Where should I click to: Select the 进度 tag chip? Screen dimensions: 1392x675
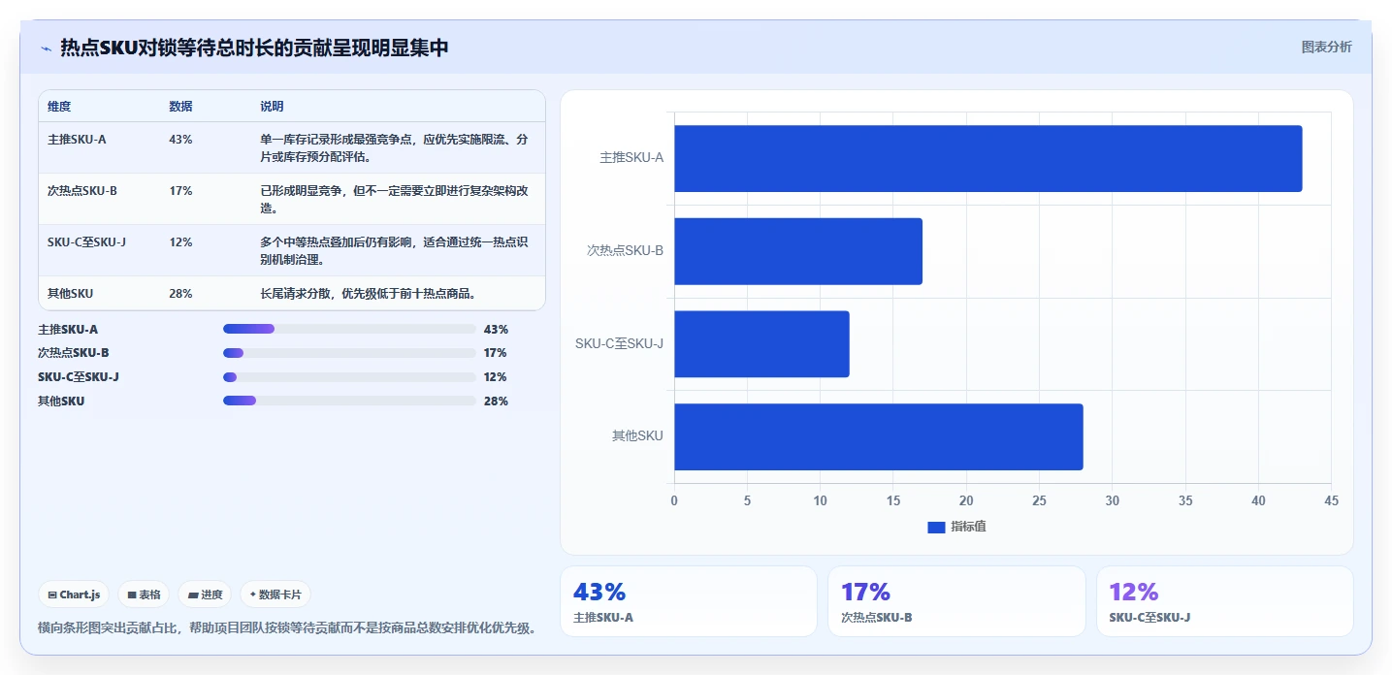click(205, 595)
